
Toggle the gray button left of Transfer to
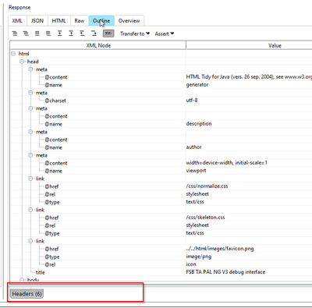click(x=108, y=34)
